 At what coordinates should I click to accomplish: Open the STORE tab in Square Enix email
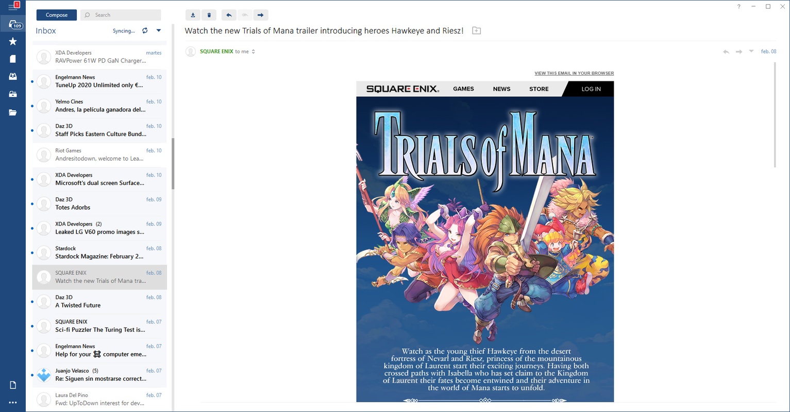point(539,89)
